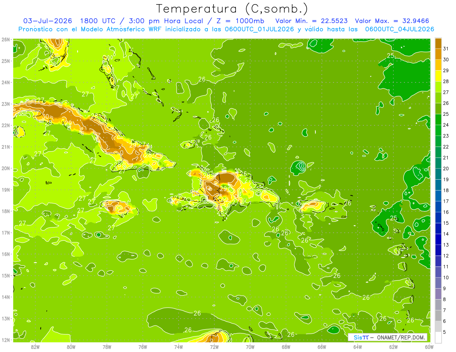Click the '12N' latitude axis label

[6, 339]
